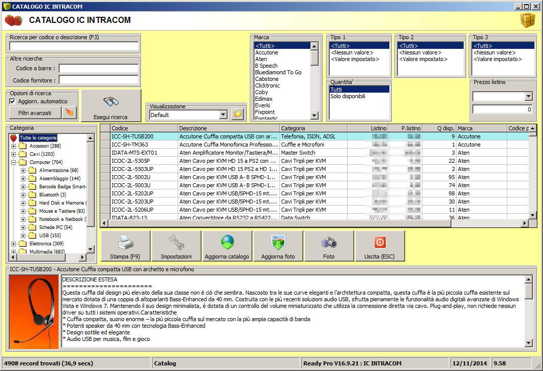The height and width of the screenshot is (371, 543).
Task: Click the Aggiorna foto download icon
Action: (278, 242)
